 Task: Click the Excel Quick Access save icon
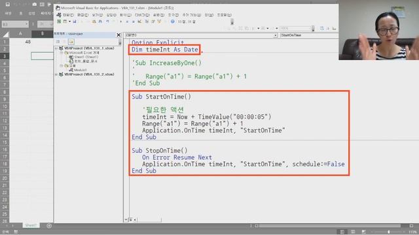[x=8, y=5]
